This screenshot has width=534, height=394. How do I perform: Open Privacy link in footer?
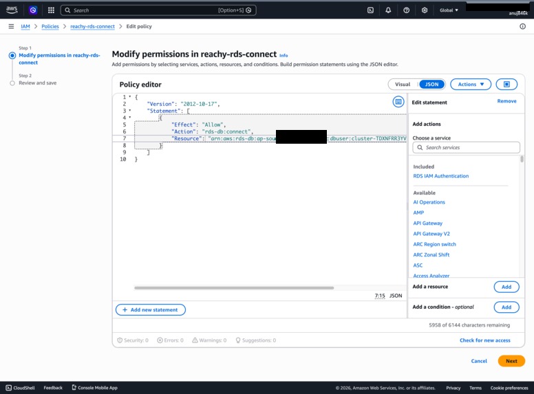pyautogui.click(x=453, y=388)
